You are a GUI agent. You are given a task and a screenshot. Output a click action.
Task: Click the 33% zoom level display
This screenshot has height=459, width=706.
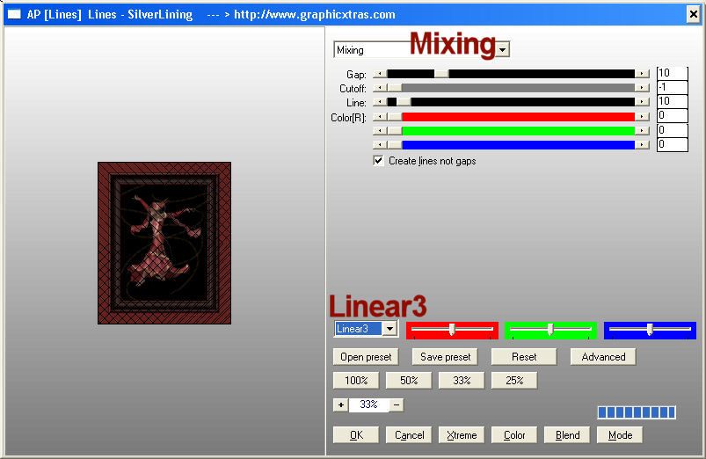pos(368,405)
